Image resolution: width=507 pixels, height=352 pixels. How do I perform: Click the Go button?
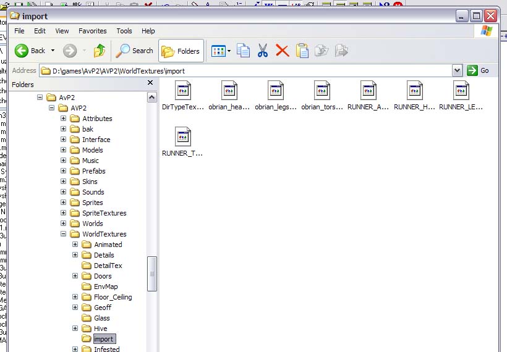click(x=478, y=70)
